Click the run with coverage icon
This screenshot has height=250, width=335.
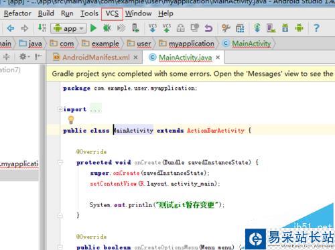(x=121, y=28)
